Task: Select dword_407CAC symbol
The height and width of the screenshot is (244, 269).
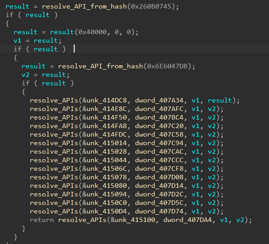Action: [x=159, y=151]
